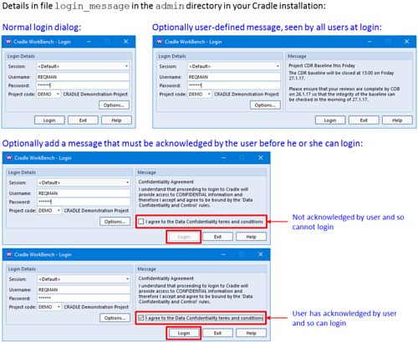Click Login in the CDR Baseline message dialog

click(x=330, y=120)
